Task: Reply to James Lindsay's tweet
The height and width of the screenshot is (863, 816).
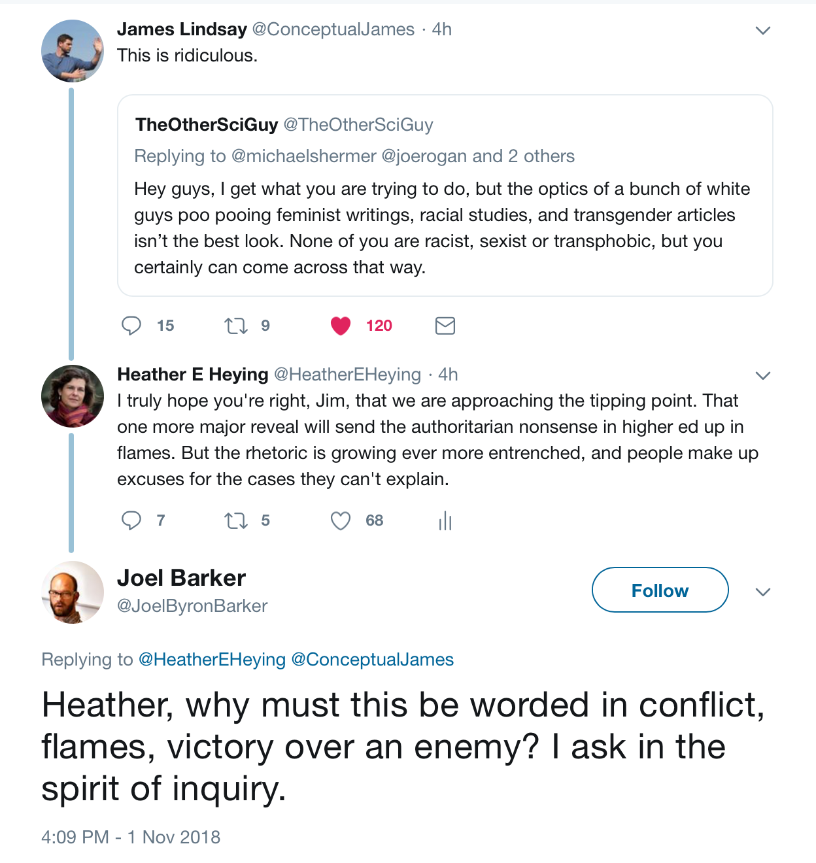Action: pyautogui.click(x=131, y=326)
